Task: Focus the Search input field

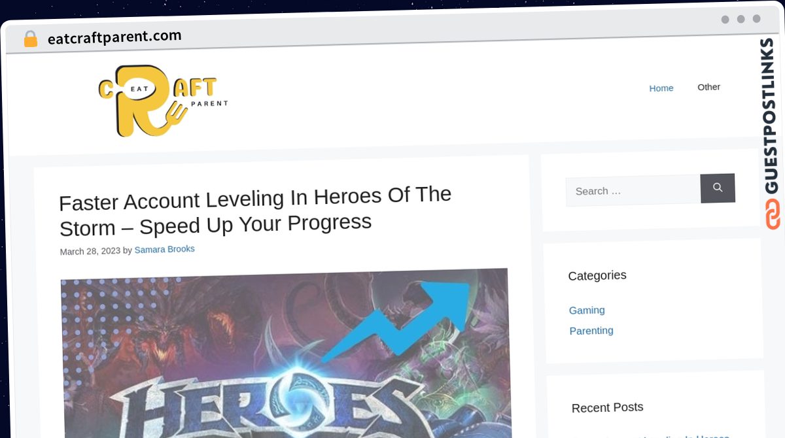Action: point(633,191)
